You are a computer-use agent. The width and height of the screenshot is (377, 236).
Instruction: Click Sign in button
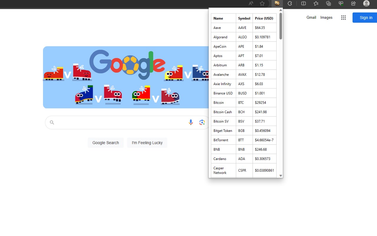365,18
